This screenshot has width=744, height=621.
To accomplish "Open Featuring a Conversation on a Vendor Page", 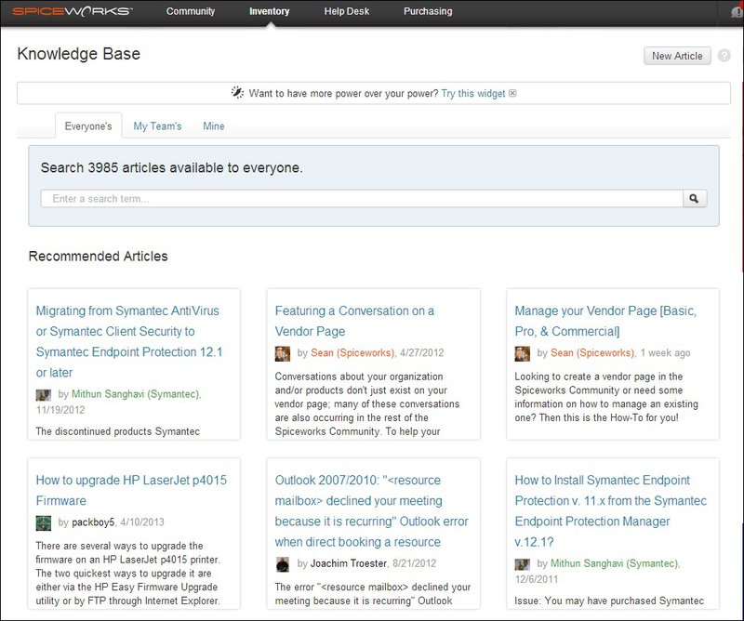I will click(x=354, y=321).
